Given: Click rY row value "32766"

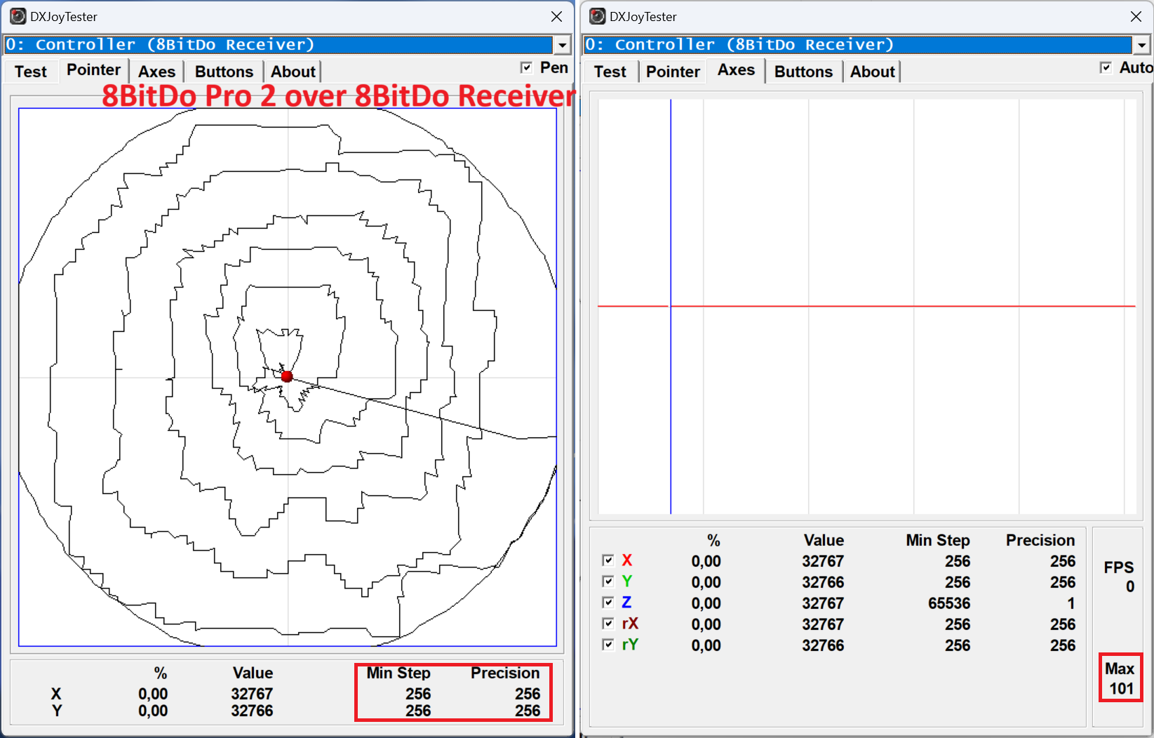Looking at the screenshot, I should coord(823,645).
